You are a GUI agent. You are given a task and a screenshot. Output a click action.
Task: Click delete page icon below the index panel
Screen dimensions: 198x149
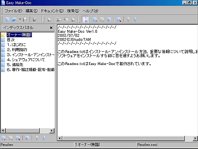pyautogui.click(x=11, y=138)
